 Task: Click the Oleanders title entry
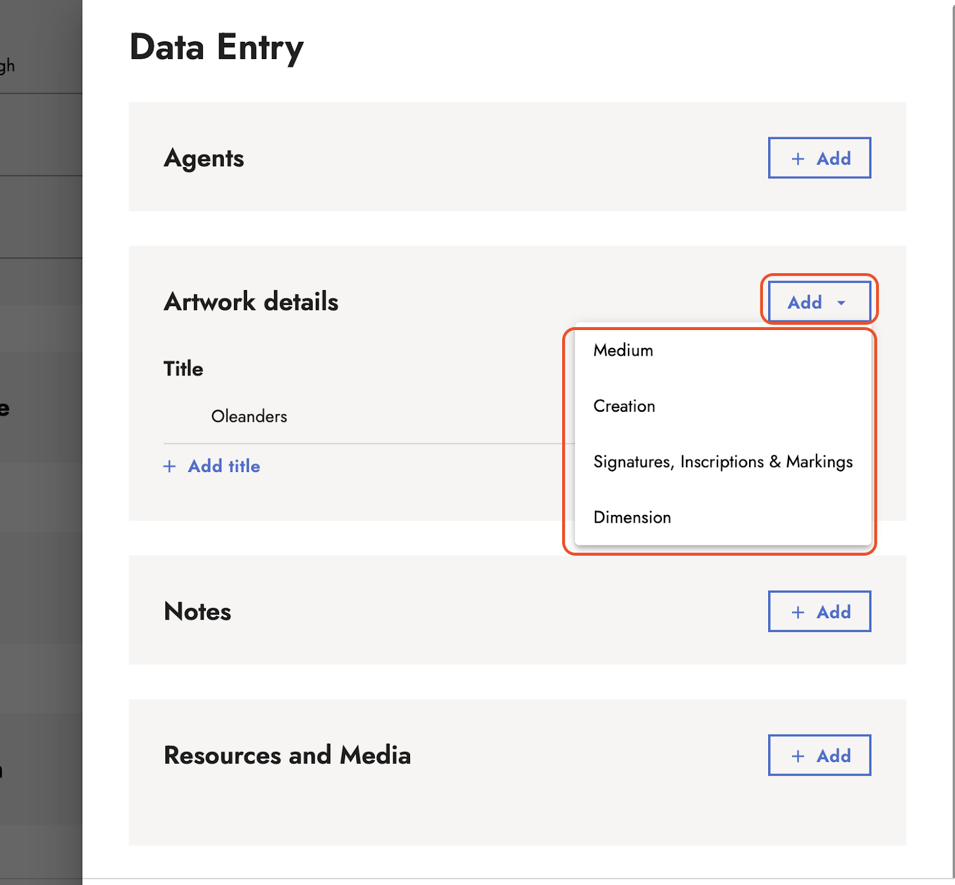(x=249, y=417)
